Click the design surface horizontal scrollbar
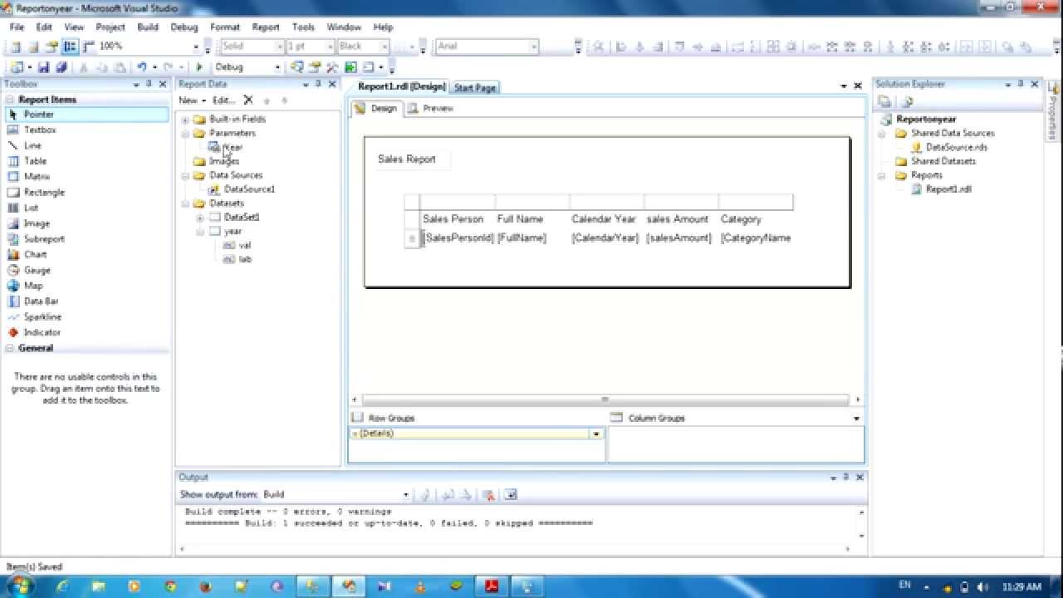Viewport: 1063px width, 598px height. pos(605,399)
